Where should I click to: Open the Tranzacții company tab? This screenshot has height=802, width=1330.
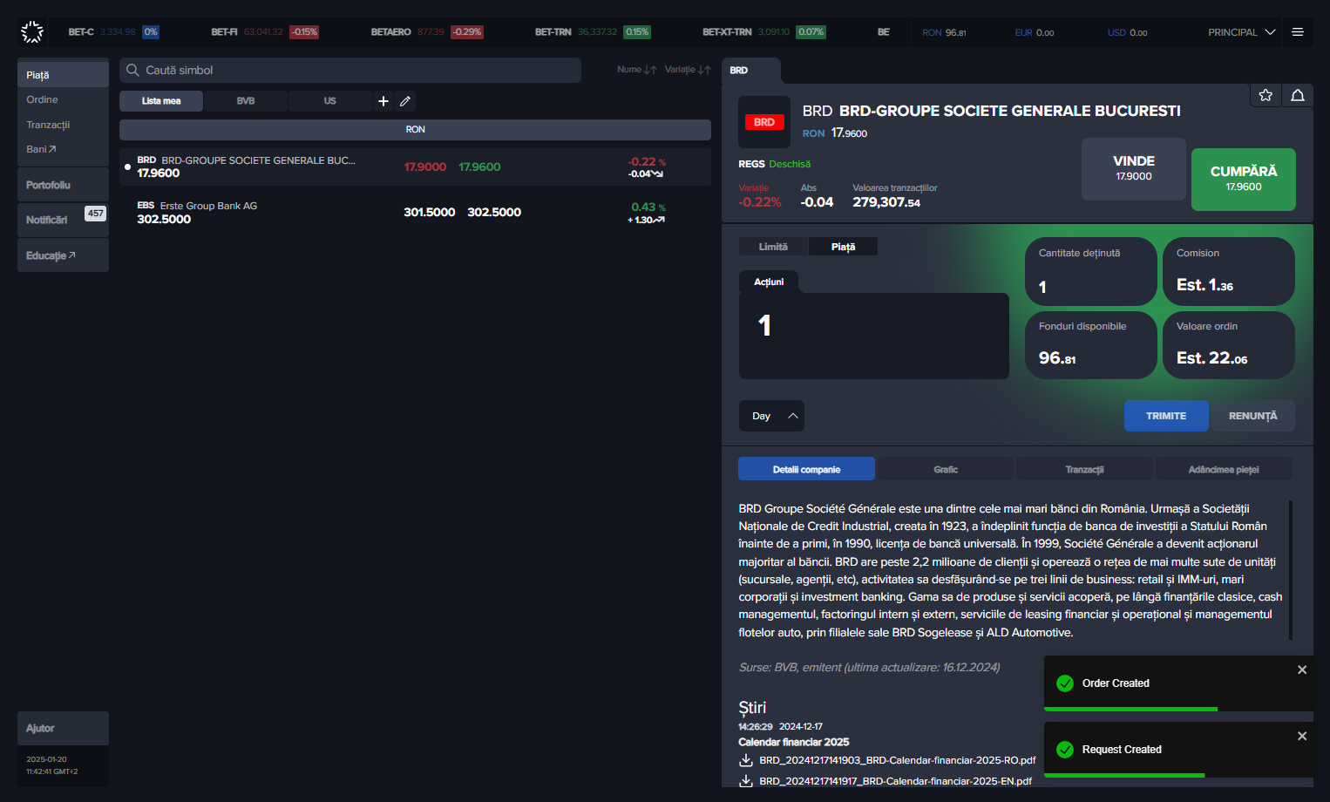point(1084,469)
